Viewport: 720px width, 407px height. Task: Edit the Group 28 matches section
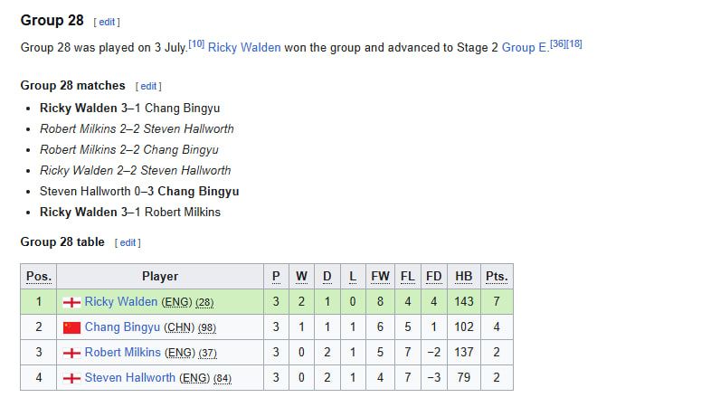(x=148, y=86)
